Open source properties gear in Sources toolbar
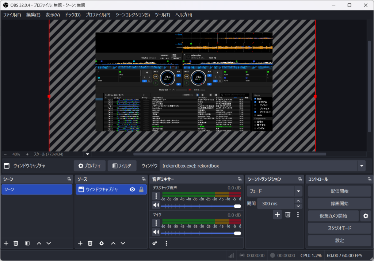The image size is (374, 261). click(102, 243)
